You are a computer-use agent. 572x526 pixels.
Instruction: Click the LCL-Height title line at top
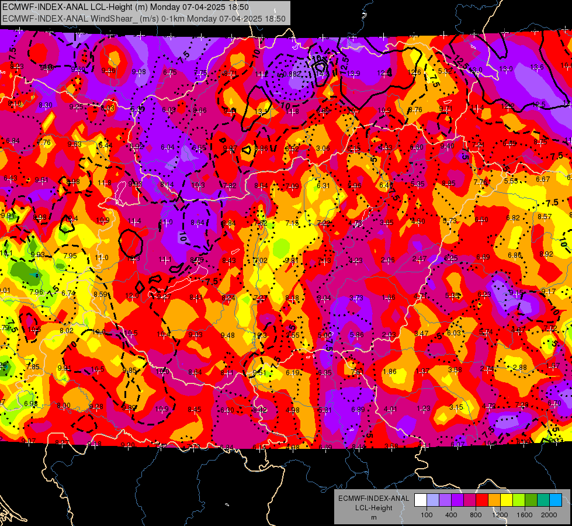[126, 7]
